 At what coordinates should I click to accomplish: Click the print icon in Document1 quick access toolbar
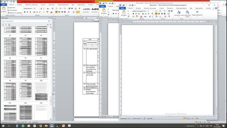132,5
